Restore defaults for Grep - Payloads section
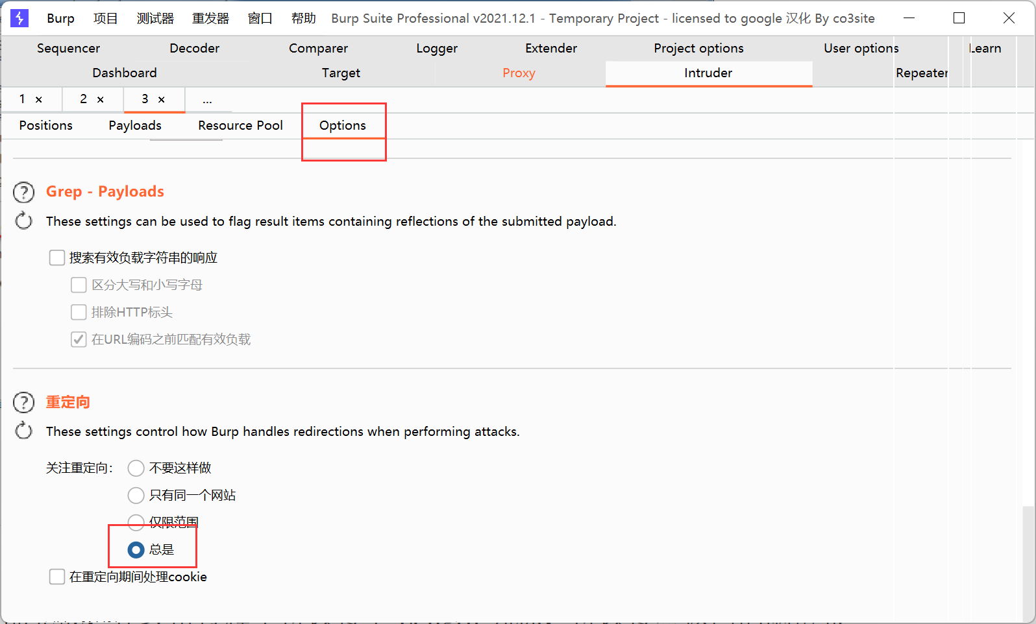This screenshot has height=624, width=1036. [24, 221]
